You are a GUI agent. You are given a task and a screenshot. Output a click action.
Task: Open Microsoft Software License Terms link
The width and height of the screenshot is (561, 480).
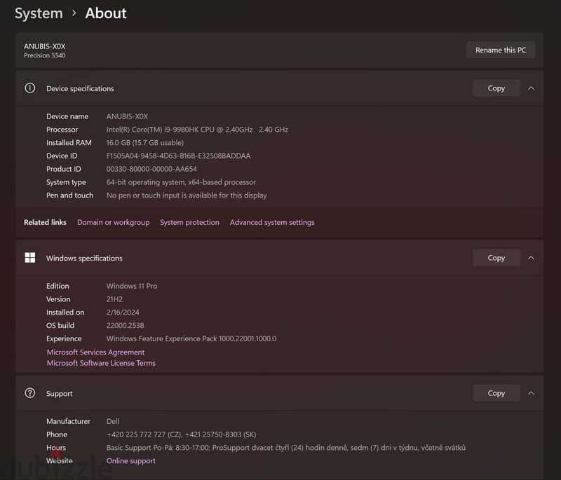click(101, 363)
